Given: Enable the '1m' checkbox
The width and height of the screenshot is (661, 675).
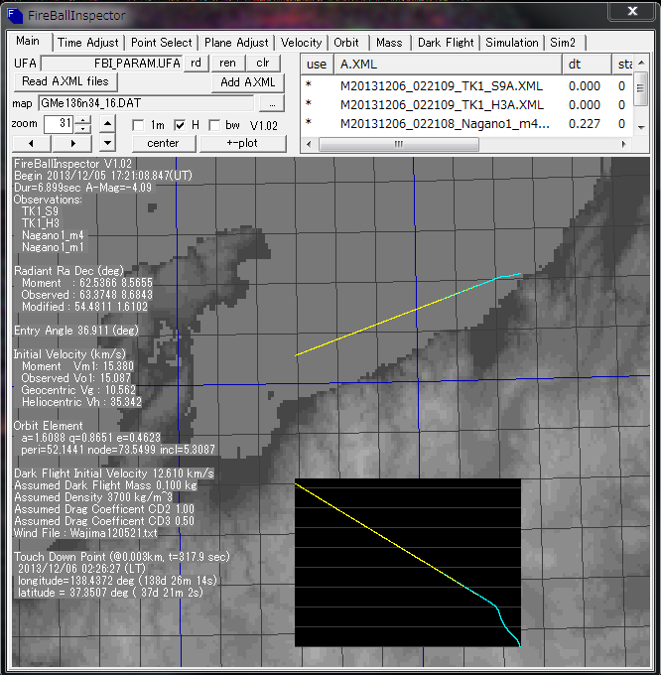Looking at the screenshot, I should (139, 125).
